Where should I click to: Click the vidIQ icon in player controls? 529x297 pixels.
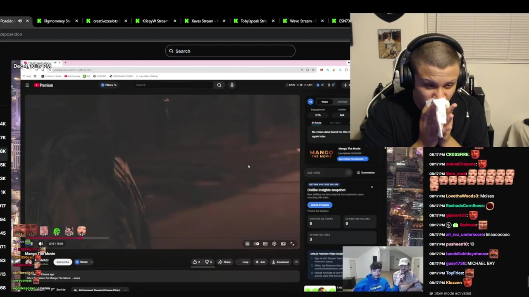click(247, 244)
